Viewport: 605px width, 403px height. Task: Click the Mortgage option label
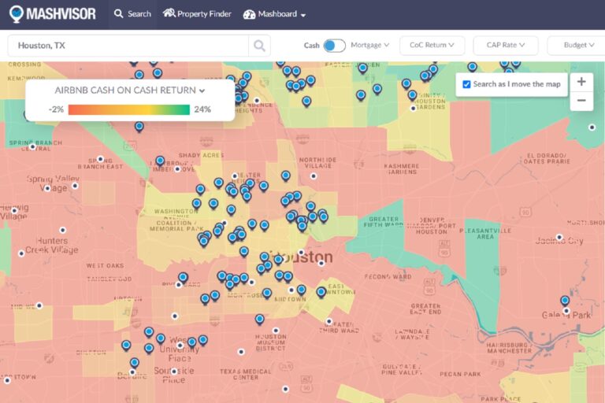pyautogui.click(x=370, y=46)
